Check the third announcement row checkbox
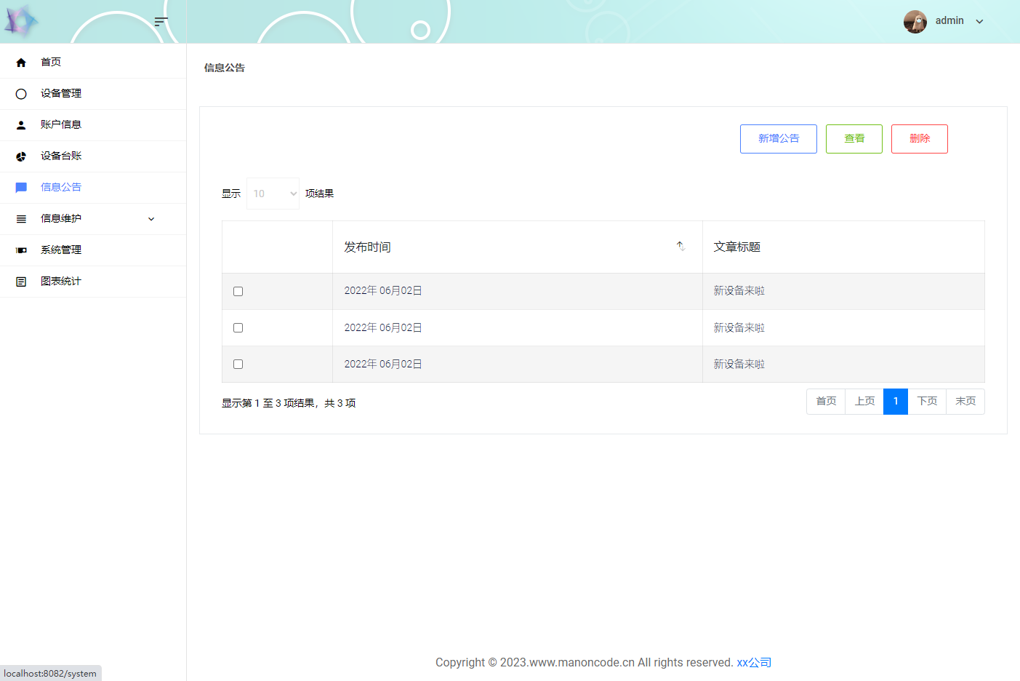This screenshot has width=1020, height=681. [x=238, y=364]
